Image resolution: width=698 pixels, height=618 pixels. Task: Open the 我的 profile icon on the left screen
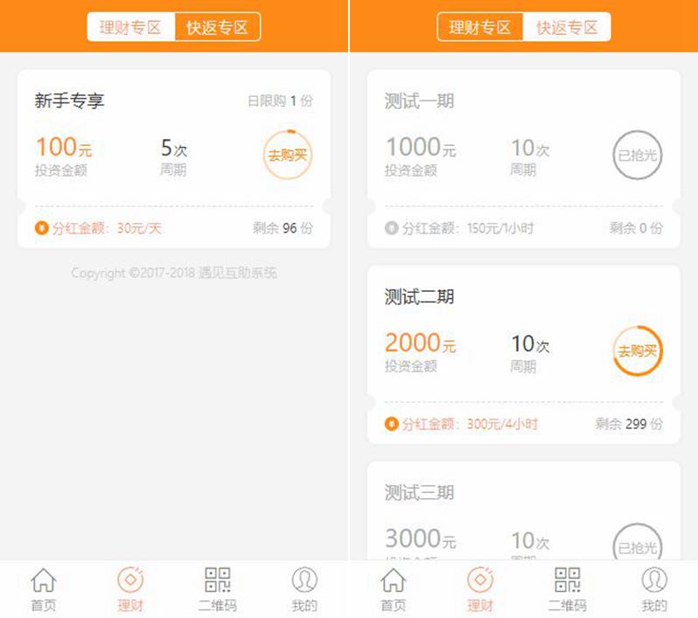(304, 580)
